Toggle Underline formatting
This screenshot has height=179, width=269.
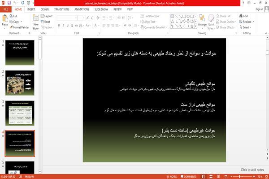[x=68, y=26]
